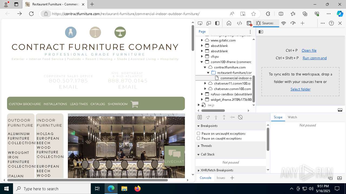Toggle the DevTools activity bar layout icon
This screenshot has height=194, width=346.
(x=217, y=23)
